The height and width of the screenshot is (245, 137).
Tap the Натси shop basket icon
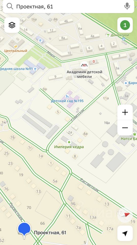134,134
